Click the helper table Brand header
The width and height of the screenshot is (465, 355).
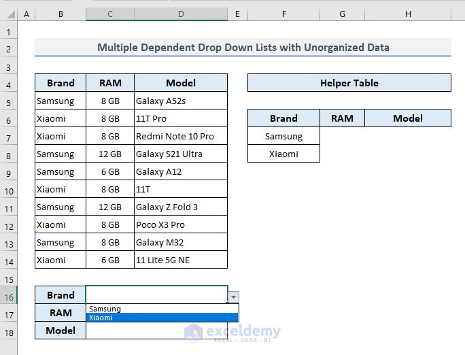coord(283,118)
